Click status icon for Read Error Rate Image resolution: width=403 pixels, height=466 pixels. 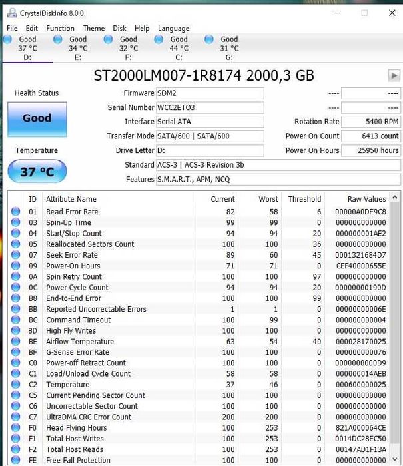(15, 212)
